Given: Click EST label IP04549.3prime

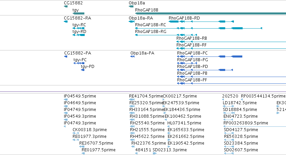Looking at the screenshot, I should [80, 116].
